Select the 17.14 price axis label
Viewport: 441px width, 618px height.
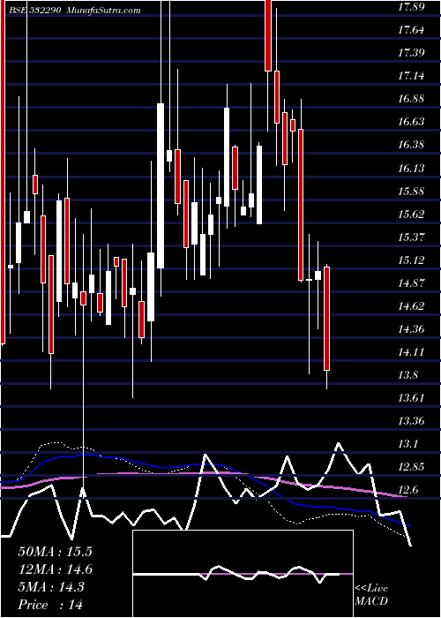point(411,76)
